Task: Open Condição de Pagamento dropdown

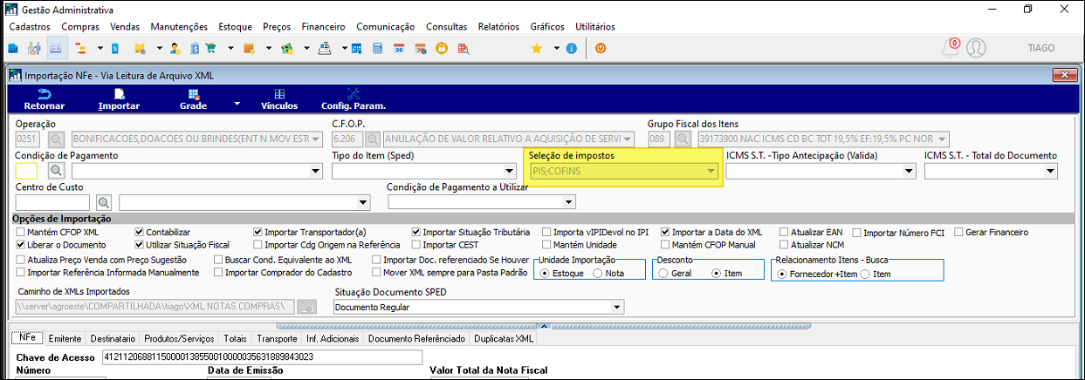Action: [x=314, y=171]
